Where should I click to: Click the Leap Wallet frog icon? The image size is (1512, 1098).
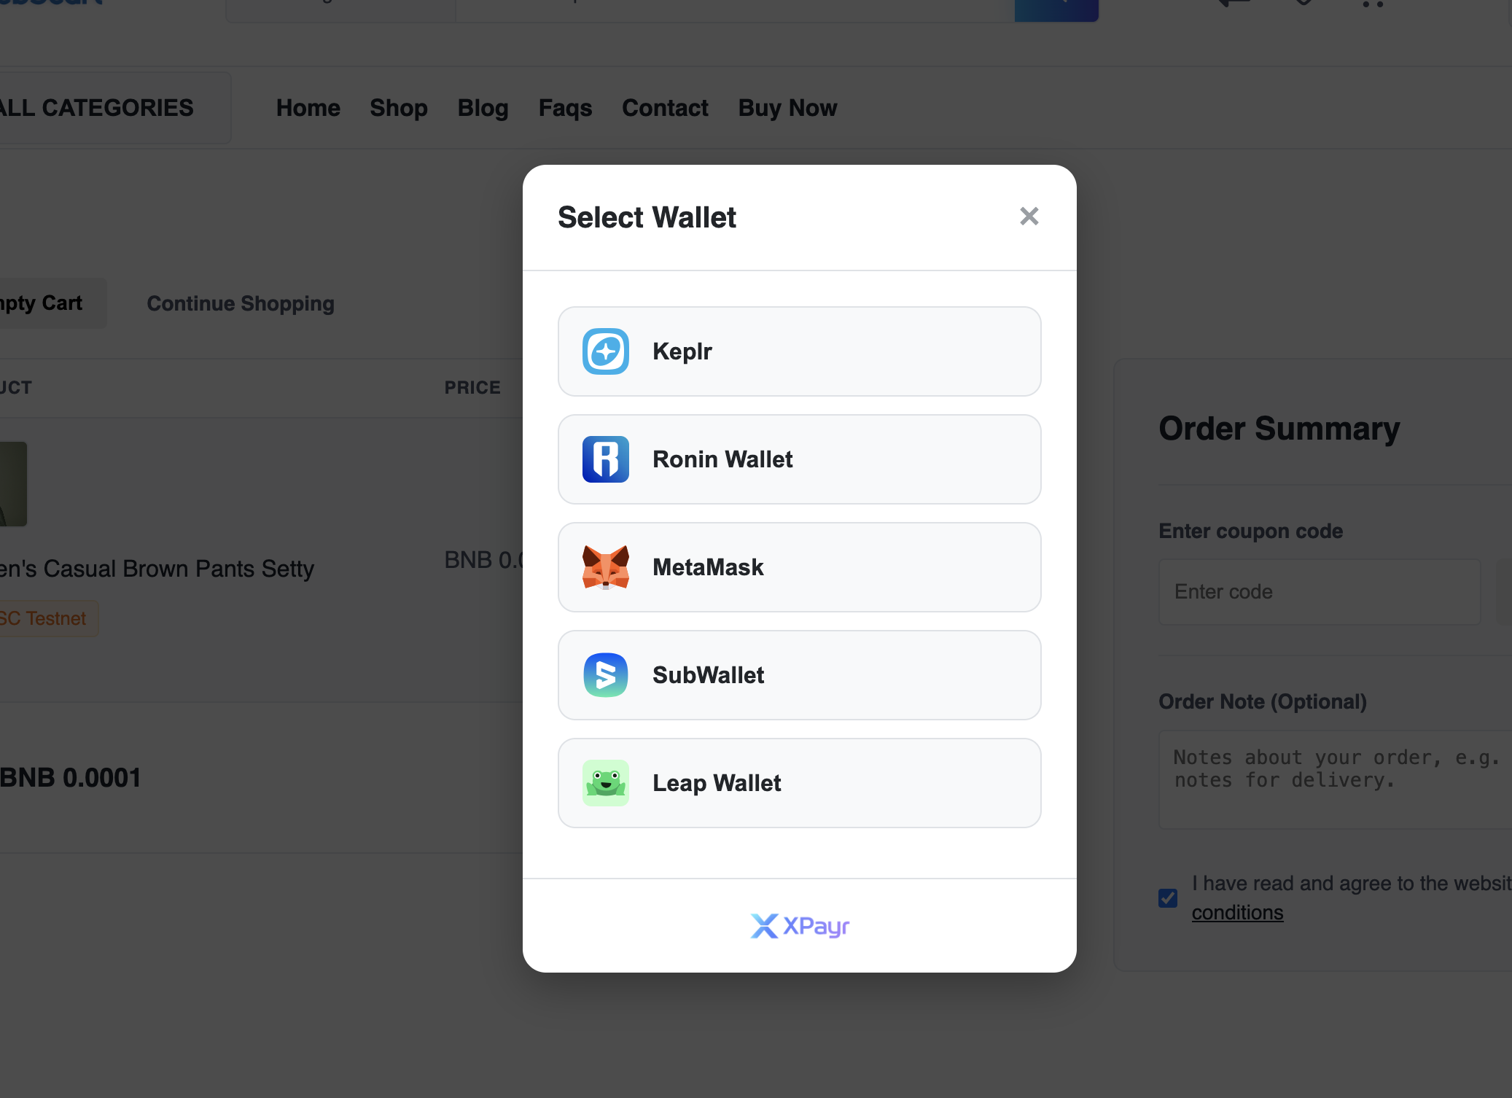coord(605,783)
